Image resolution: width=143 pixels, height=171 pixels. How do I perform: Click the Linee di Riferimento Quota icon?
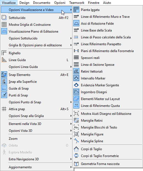pyautogui.click(x=76, y=106)
